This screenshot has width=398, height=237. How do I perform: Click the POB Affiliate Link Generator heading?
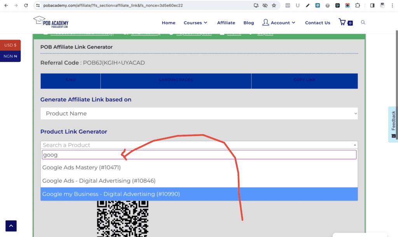(77, 47)
